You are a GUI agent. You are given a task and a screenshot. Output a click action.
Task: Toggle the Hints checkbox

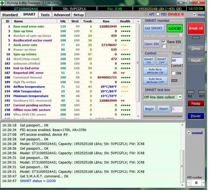[195, 15]
